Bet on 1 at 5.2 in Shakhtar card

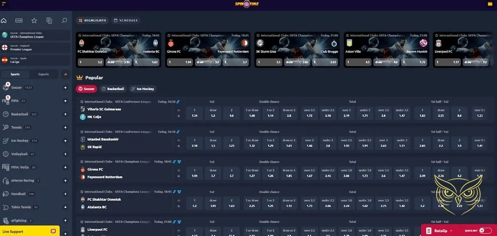(x=91, y=62)
